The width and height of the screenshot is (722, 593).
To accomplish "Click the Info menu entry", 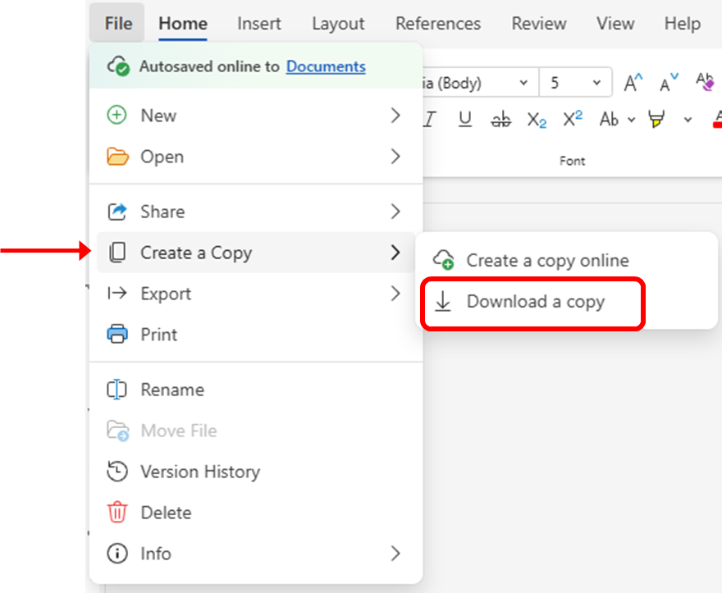I will coord(255,554).
